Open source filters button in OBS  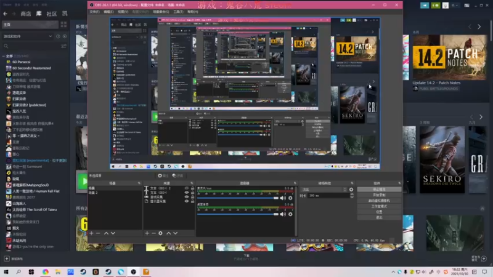177,176
